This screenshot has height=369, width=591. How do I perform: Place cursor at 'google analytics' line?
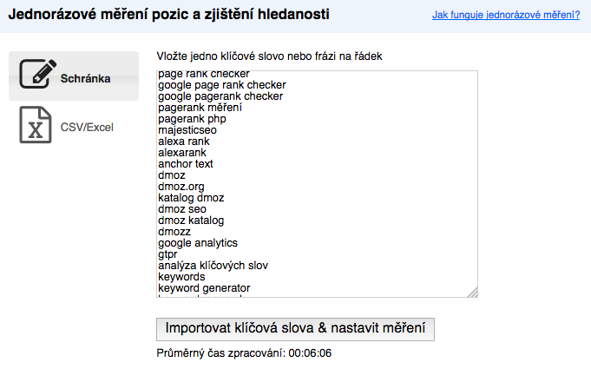198,243
